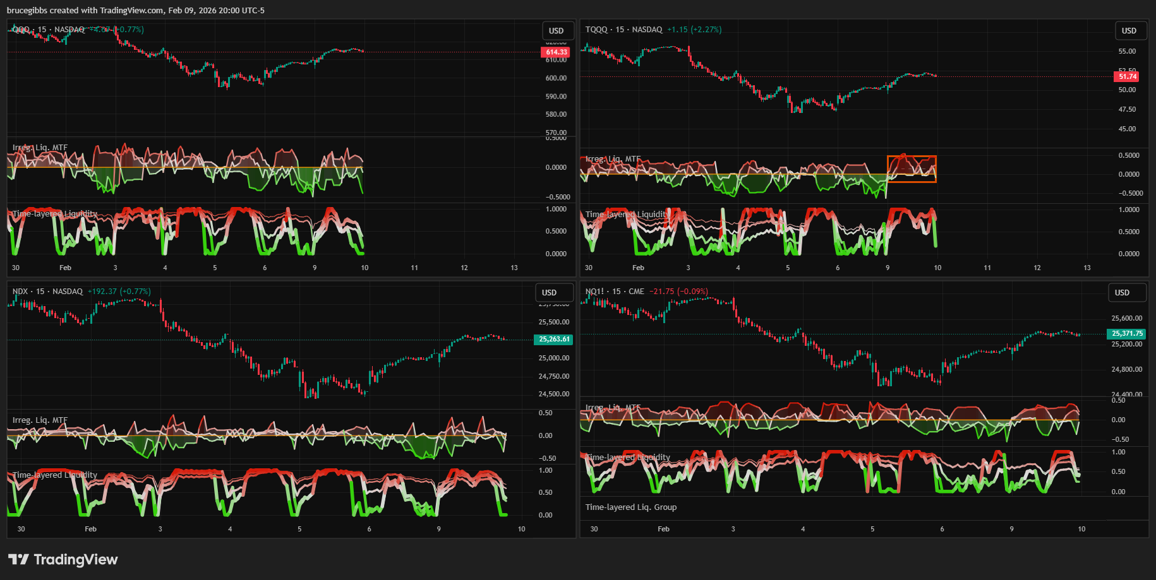This screenshot has height=580, width=1156.
Task: Click the red 614.33 price label
Action: [x=556, y=52]
